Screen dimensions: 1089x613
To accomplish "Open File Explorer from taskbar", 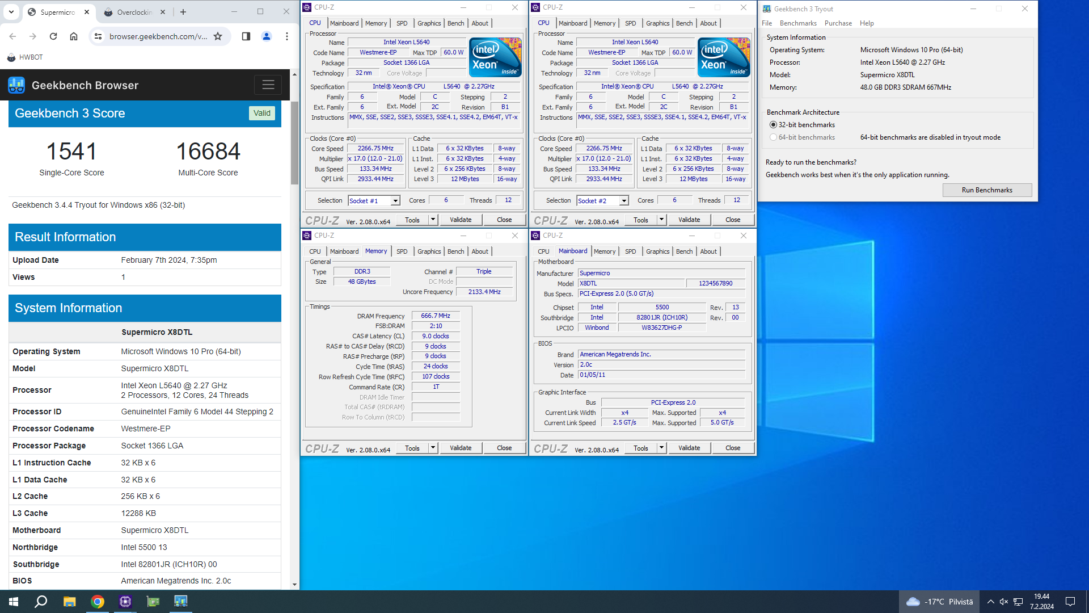I will coord(69,602).
